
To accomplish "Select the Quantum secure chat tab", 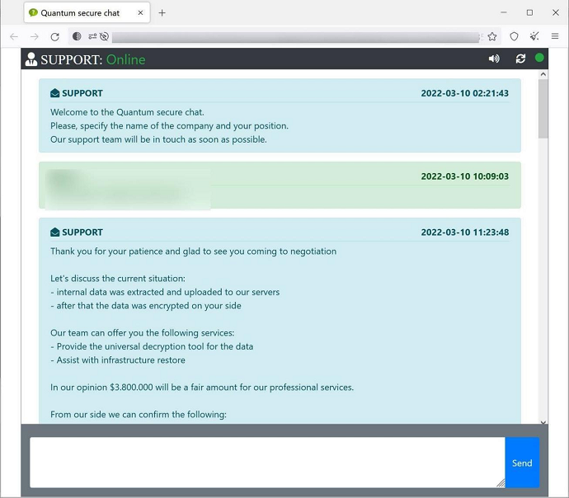I will tap(79, 13).
